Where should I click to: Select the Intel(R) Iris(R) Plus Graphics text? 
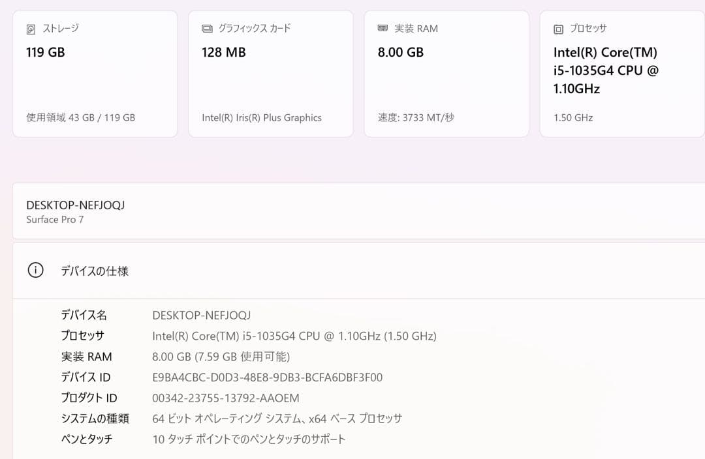point(260,117)
